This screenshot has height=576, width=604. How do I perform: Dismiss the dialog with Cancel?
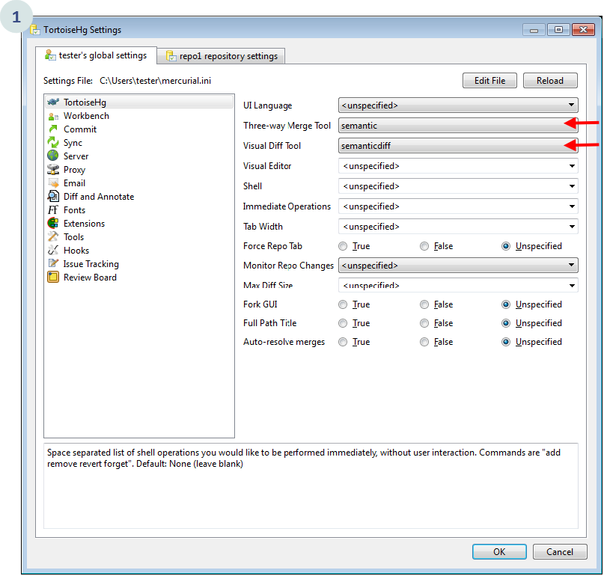tap(560, 552)
